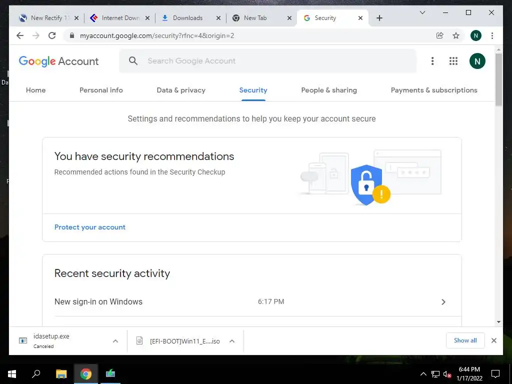The height and width of the screenshot is (384, 512).
Task: Open the Chrome three-dot menu
Action: [x=492, y=35]
